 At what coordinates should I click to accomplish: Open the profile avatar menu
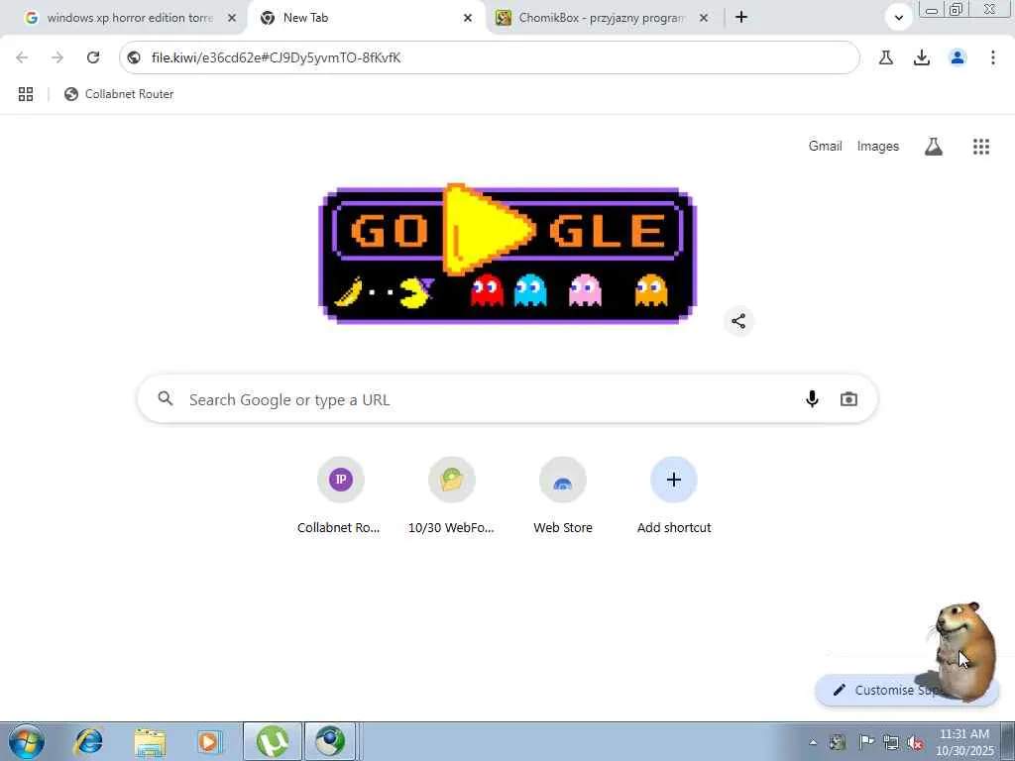point(958,57)
